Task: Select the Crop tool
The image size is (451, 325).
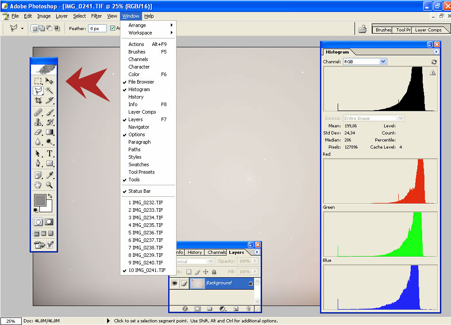Action: pos(38,100)
